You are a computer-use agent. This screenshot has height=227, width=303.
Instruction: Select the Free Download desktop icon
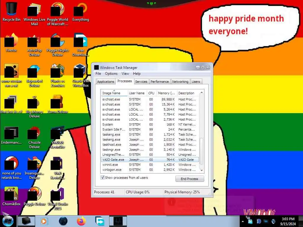[x=80, y=45]
